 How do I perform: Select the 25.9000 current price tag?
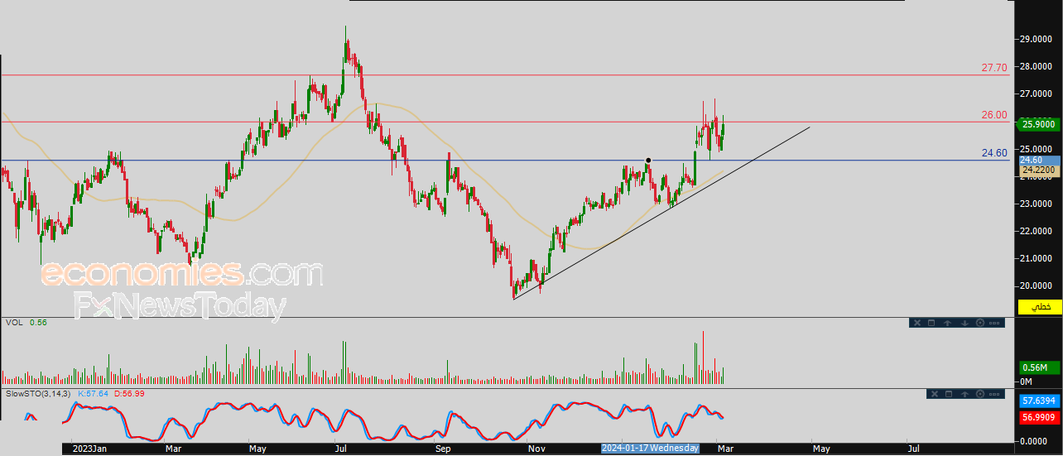click(x=1039, y=124)
